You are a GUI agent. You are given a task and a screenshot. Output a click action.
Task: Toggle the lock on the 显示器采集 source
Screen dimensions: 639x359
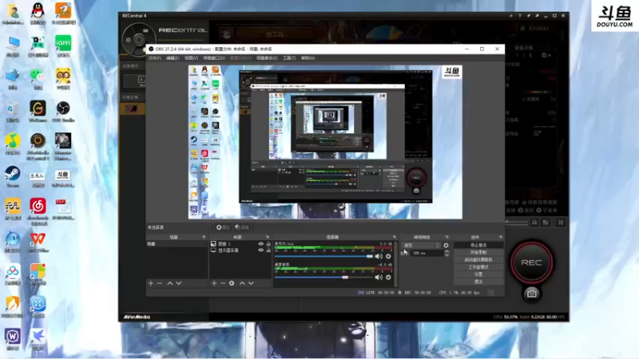pyautogui.click(x=268, y=251)
